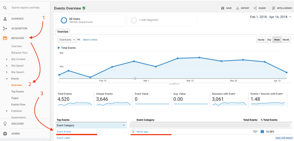294x141 pixels.
Task: Select Top Events in sidebar
Action: coord(18,92)
